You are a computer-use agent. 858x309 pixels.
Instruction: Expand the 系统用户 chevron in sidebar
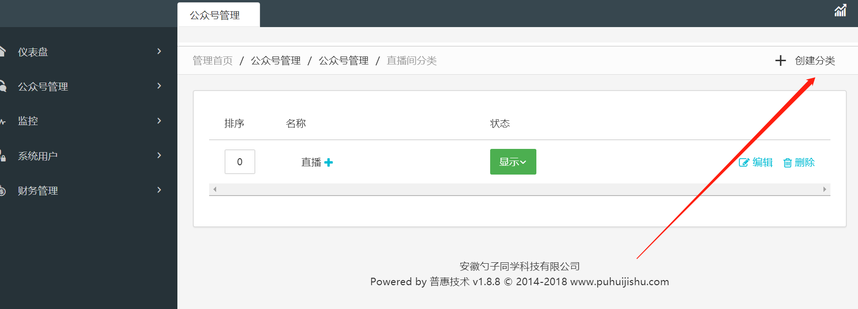(x=159, y=155)
